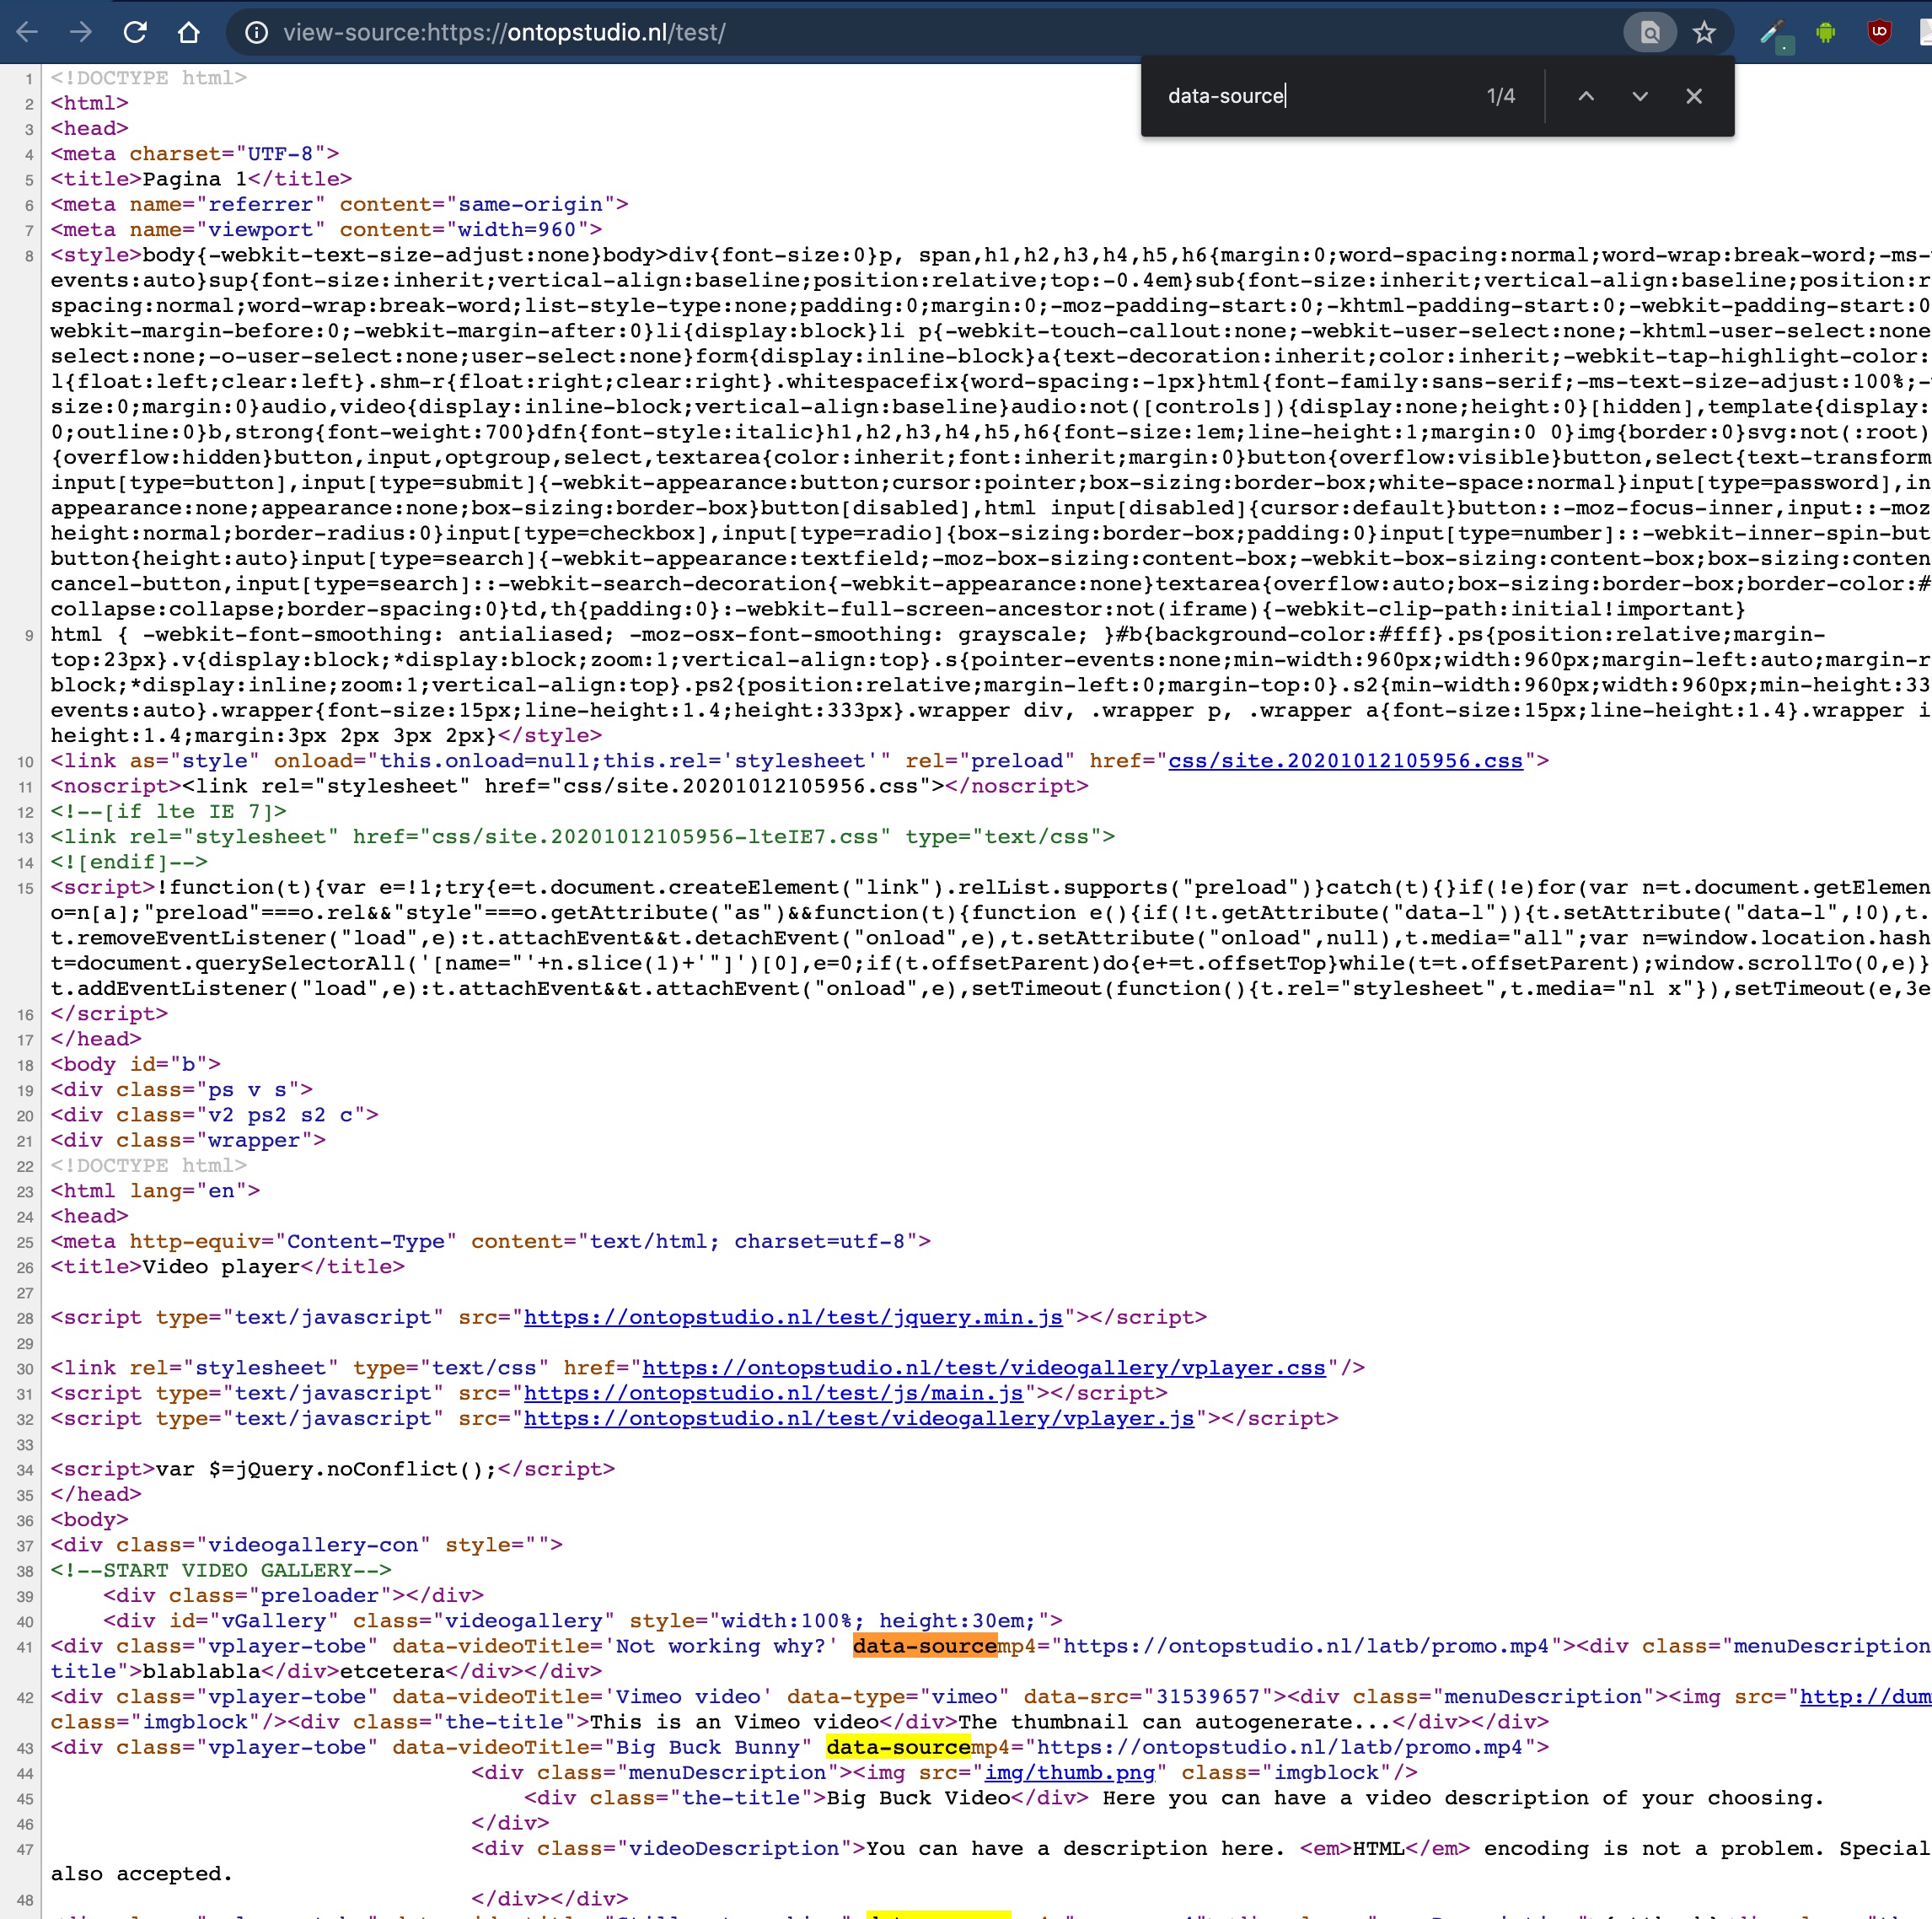Screen dimensions: 1932x1919
Task: Click the div class="wrapper" line
Action: pyautogui.click(x=188, y=1140)
